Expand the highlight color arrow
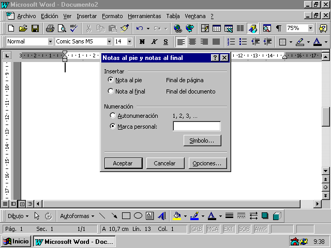 coord(308,42)
